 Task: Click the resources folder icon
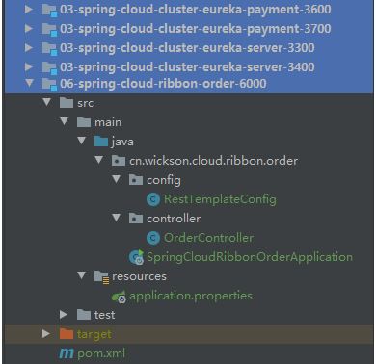tap(102, 277)
